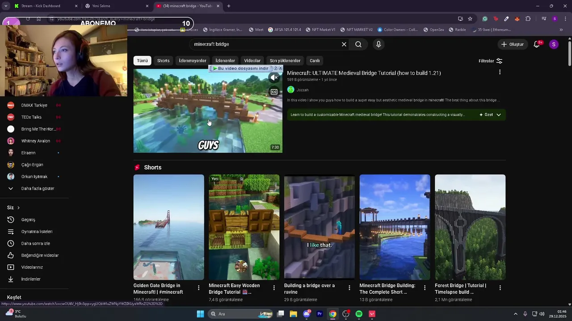572x321 pixels.
Task: Select the Canlı filter chip
Action: [x=315, y=61]
